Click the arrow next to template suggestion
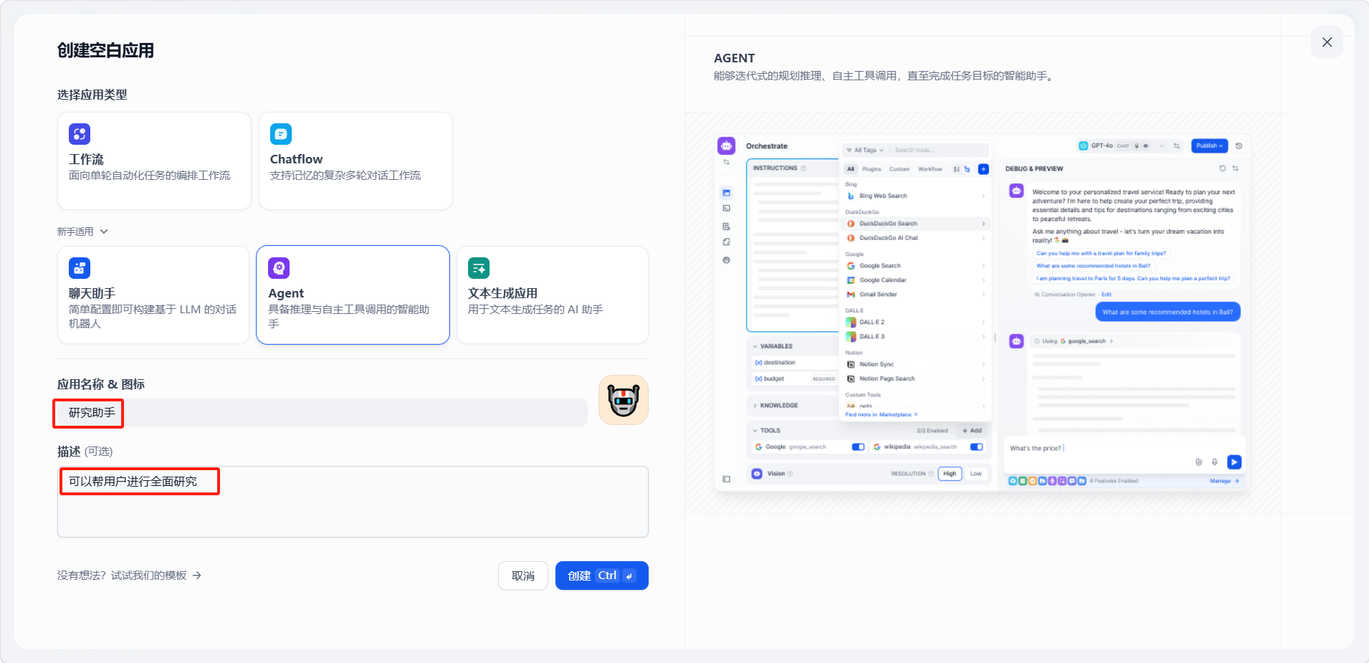This screenshot has width=1369, height=663. 197,576
